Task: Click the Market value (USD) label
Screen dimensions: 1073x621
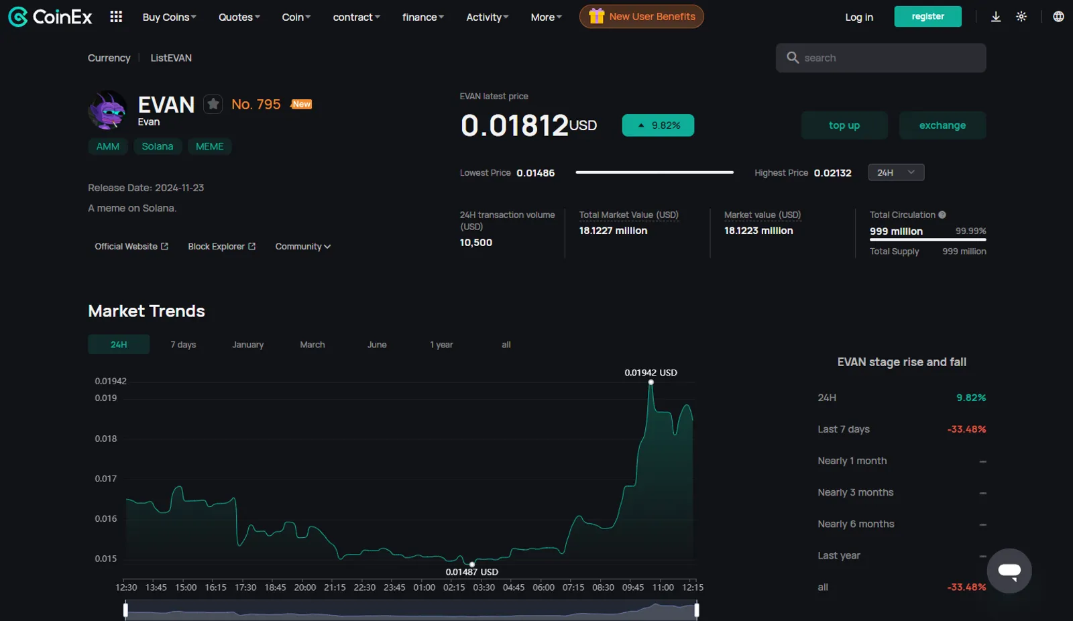Action: [x=763, y=215]
